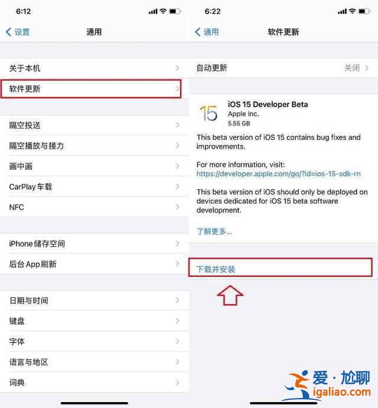378x408 pixels.
Task: Tap the back chevron next to 设置
Action: tap(8, 32)
